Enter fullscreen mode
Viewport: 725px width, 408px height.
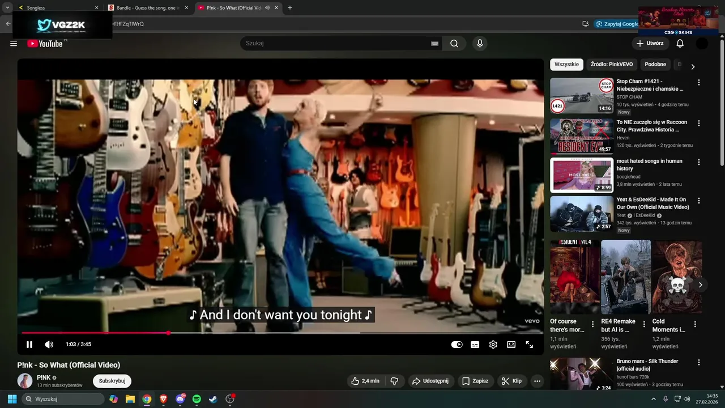[x=529, y=345]
